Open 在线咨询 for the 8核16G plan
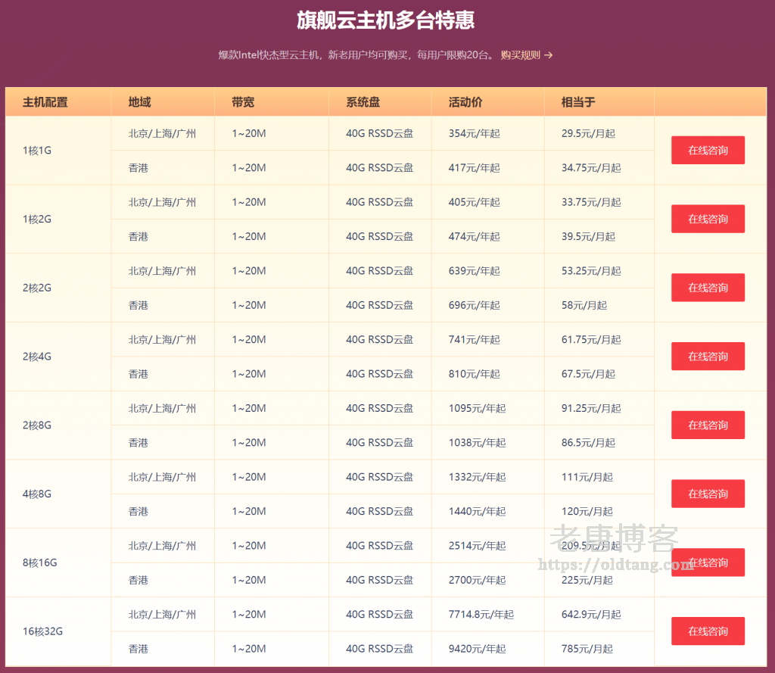Image resolution: width=775 pixels, height=673 pixels. pos(708,562)
